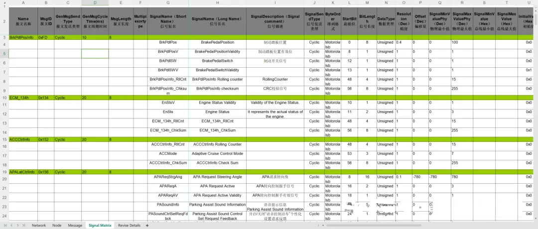Image resolution: width=538 pixels, height=229 pixels.
Task: Select column G header
Action: (168, 3)
